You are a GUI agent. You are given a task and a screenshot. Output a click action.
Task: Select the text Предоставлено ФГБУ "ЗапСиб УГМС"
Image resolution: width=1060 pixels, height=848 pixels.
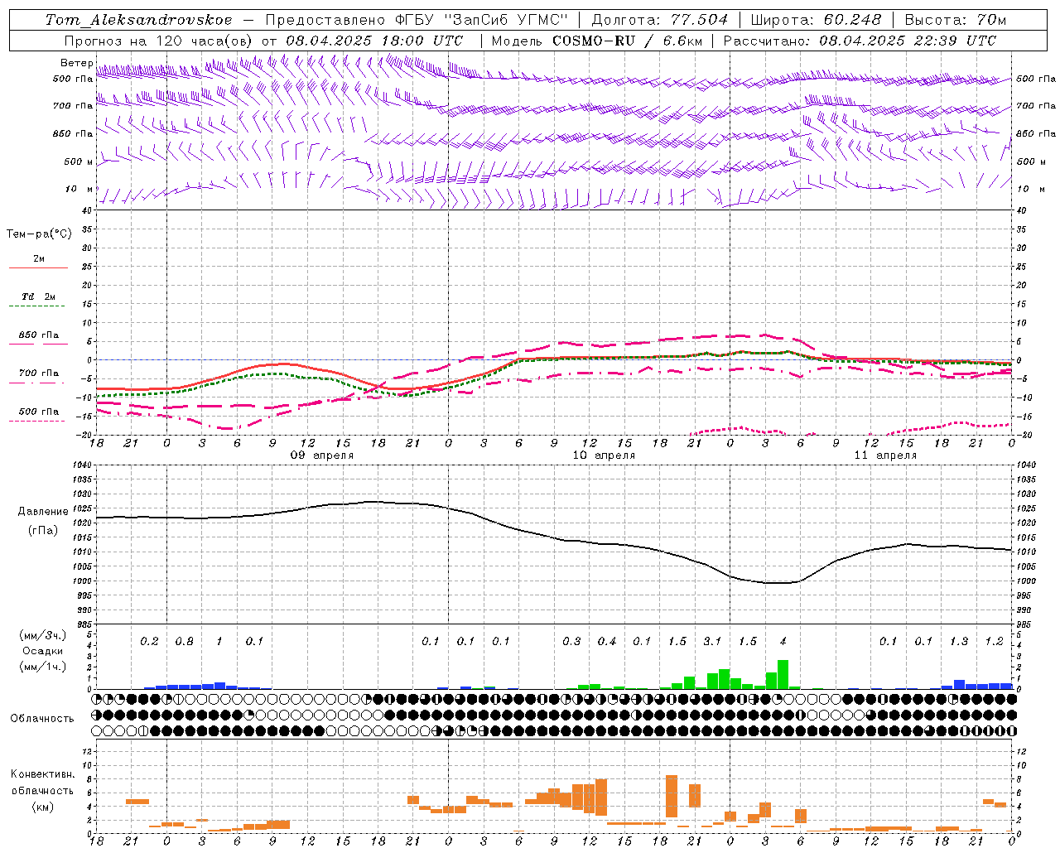[x=417, y=20]
